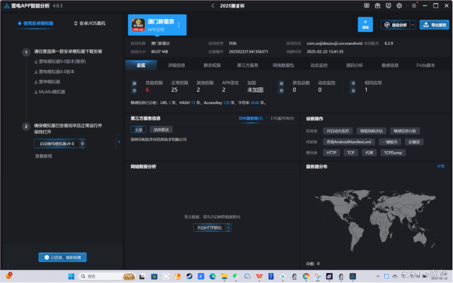
Task: Click 启动雷电模拟器v9-0 button
Action: coord(57,143)
